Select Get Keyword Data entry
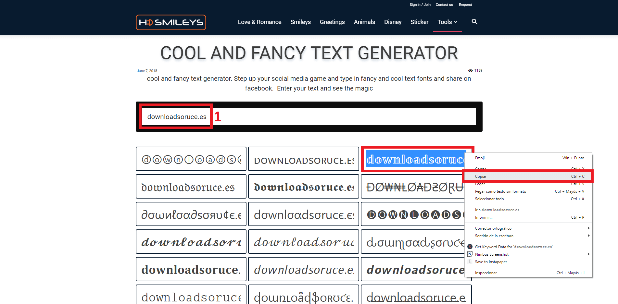 [528, 247]
